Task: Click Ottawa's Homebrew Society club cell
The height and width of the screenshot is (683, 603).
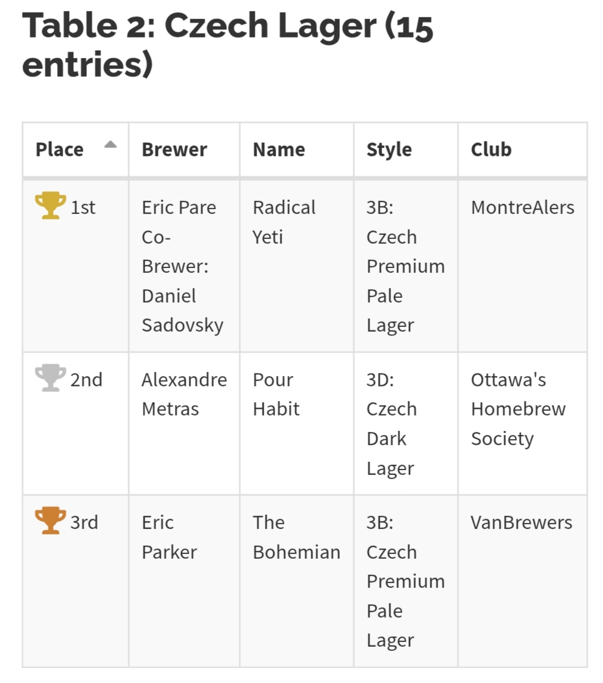Action: [518, 409]
